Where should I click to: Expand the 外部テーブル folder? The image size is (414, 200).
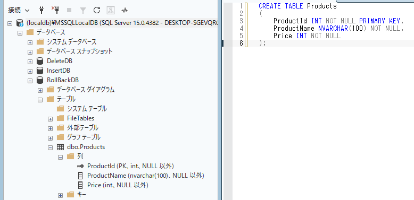(50, 129)
